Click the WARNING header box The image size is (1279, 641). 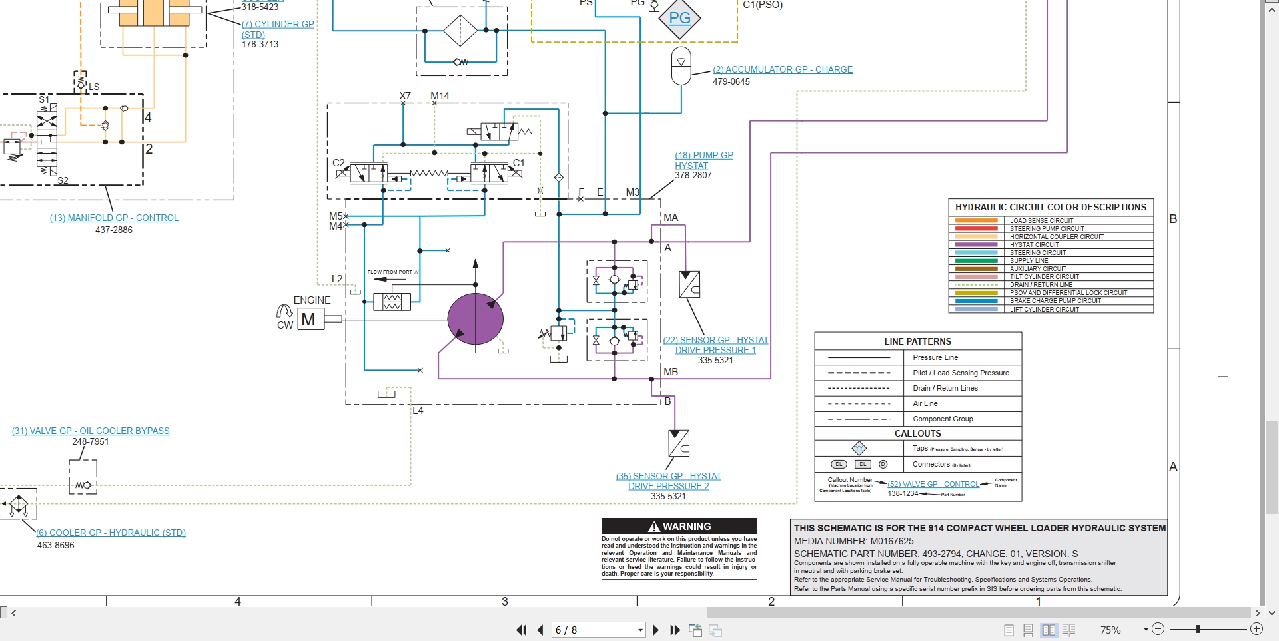coord(679,526)
